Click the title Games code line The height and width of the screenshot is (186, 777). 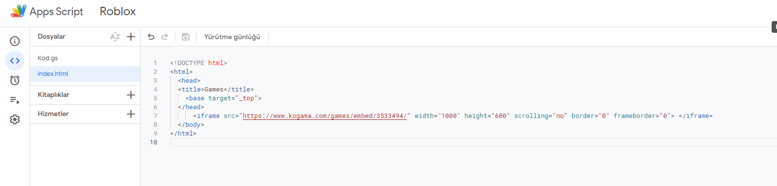(216, 90)
